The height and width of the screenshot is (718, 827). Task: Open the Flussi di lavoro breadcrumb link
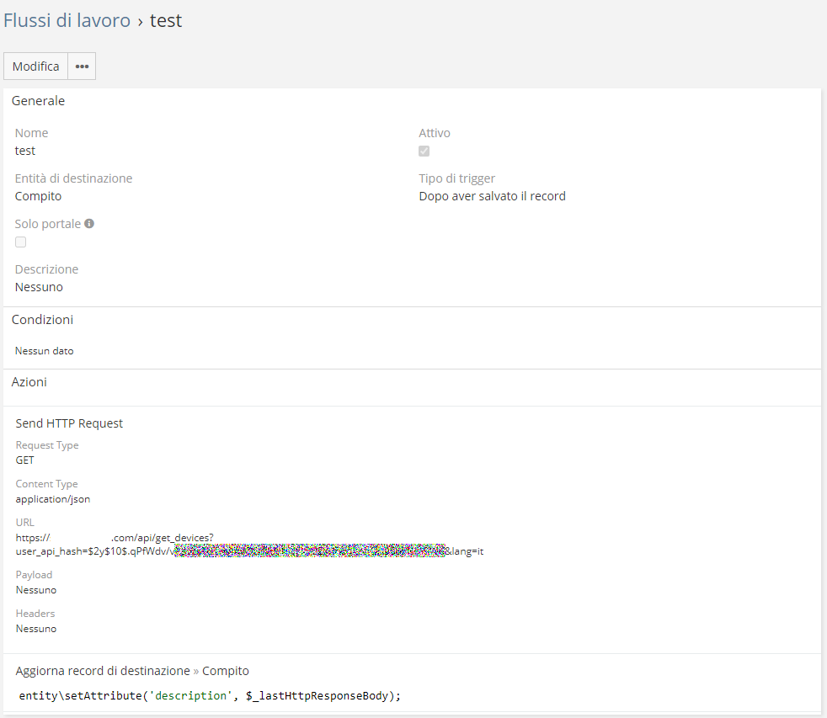pyautogui.click(x=67, y=21)
